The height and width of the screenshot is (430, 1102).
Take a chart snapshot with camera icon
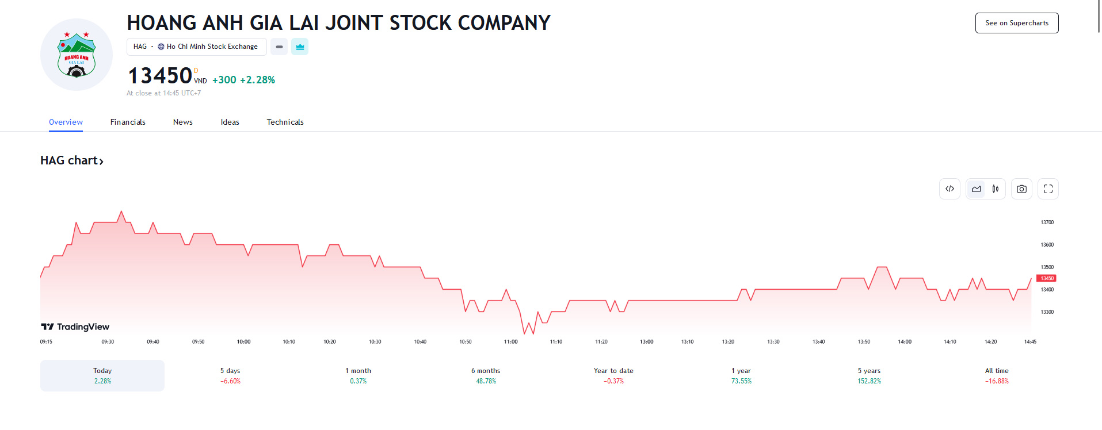1021,189
